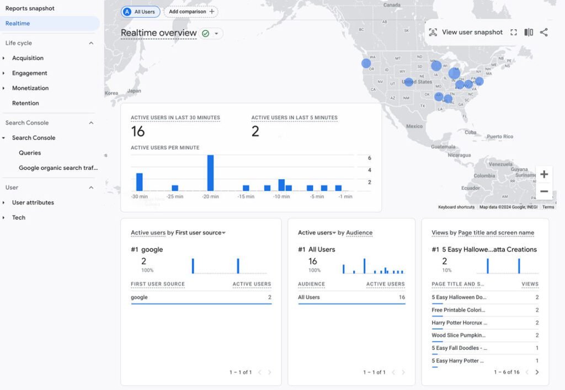This screenshot has height=390, width=565.
Task: Click the All Users audience table row
Action: click(351, 297)
